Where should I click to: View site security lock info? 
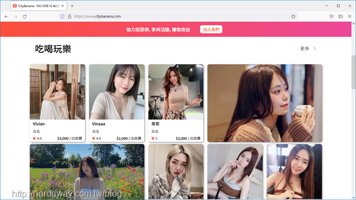point(70,16)
